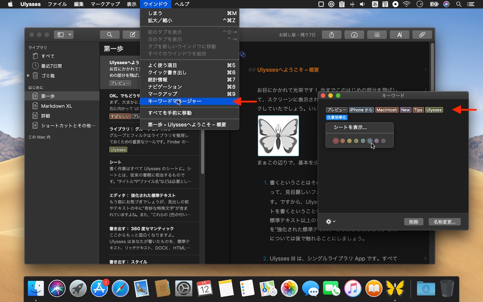Viewport: 483px width, 302px height.
Task: Pick the gray color dot for keyword
Action: 383,141
